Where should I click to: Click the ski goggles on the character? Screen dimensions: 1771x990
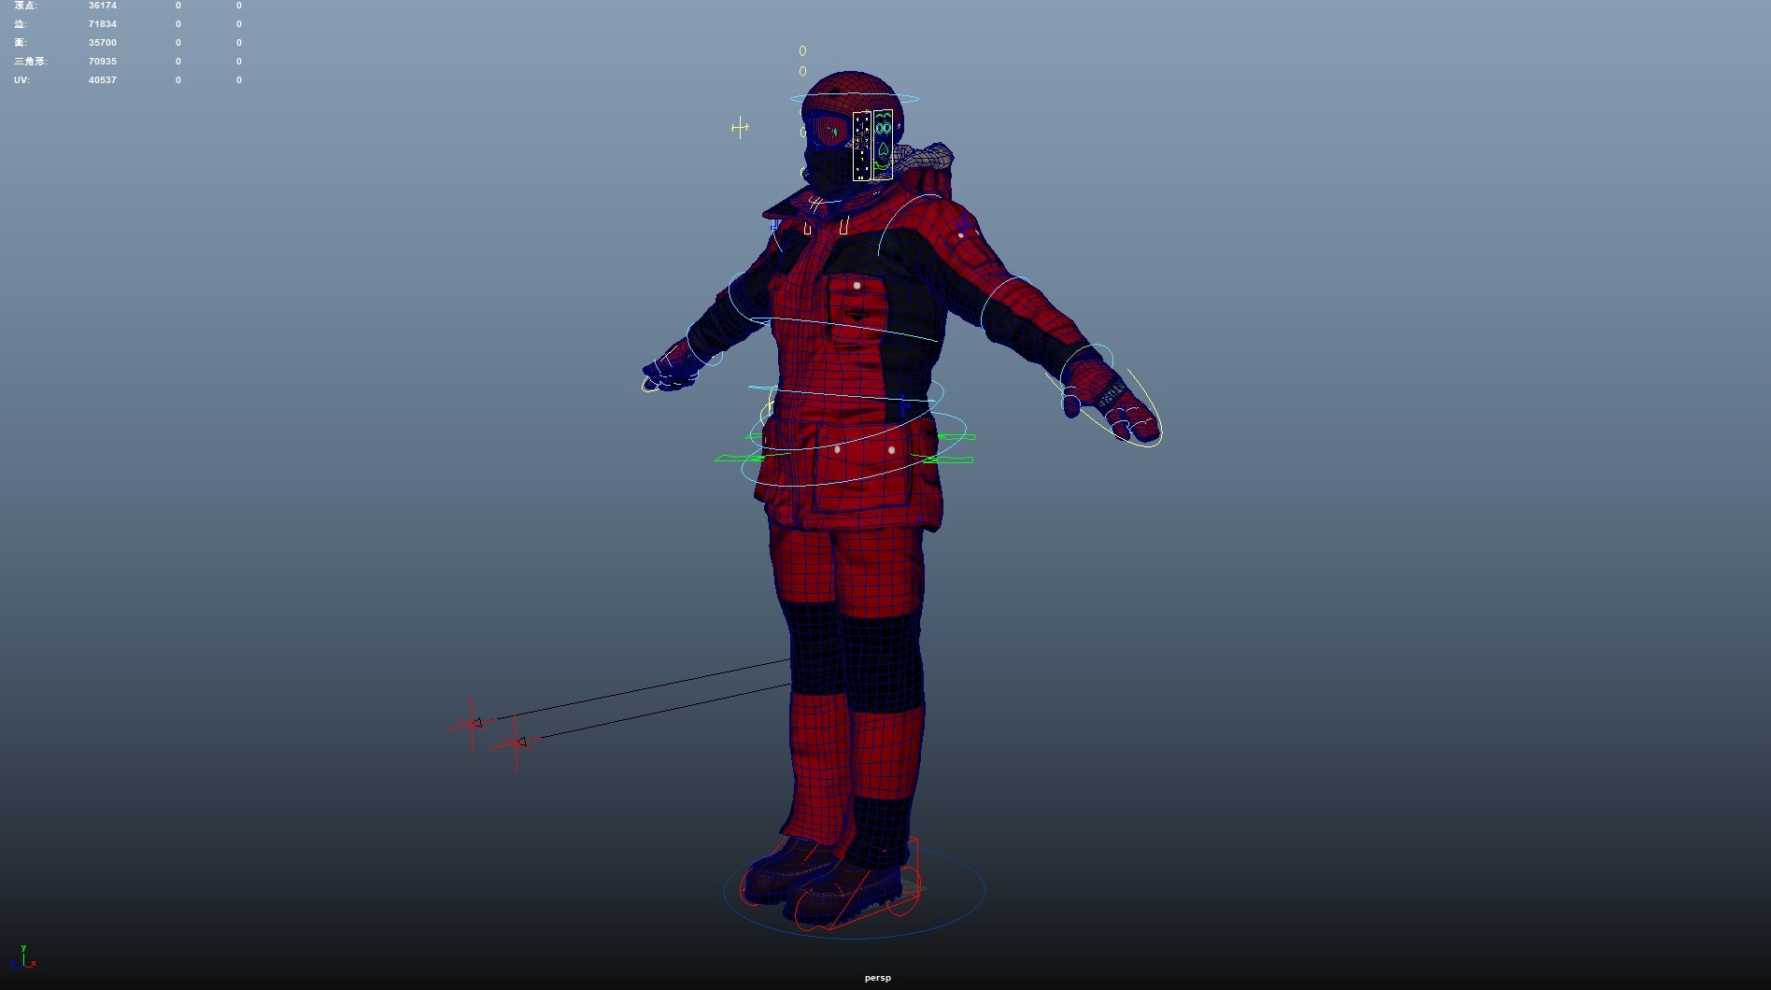pos(828,129)
